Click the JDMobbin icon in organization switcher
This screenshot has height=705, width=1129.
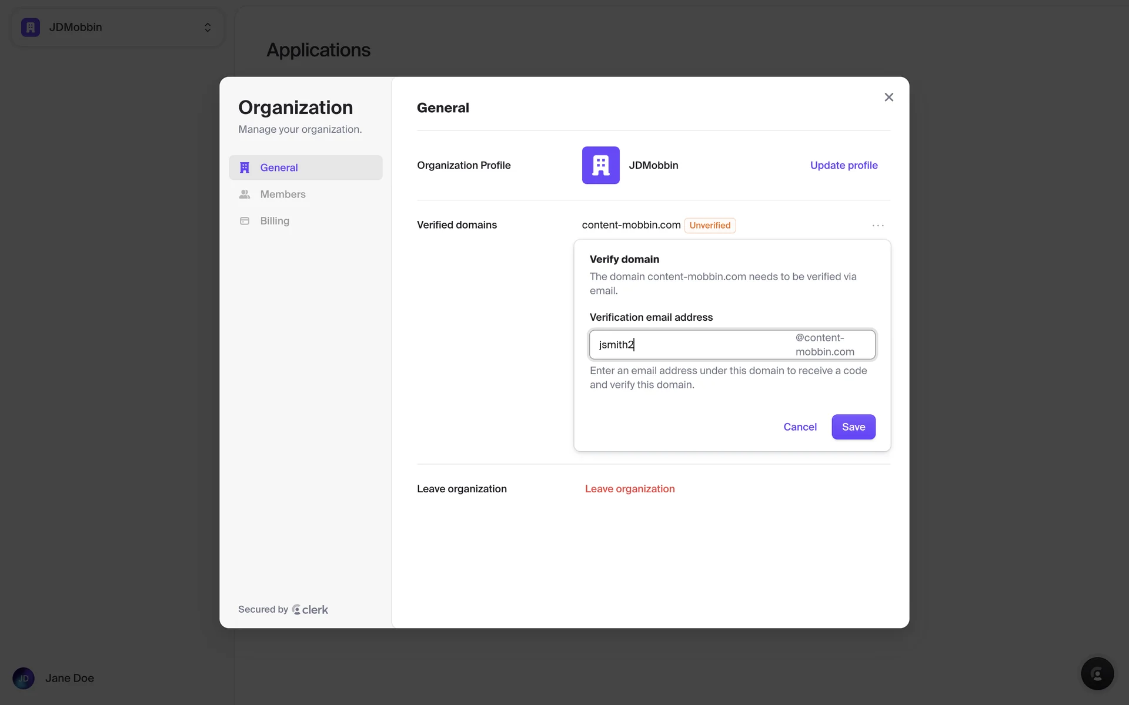point(31,28)
